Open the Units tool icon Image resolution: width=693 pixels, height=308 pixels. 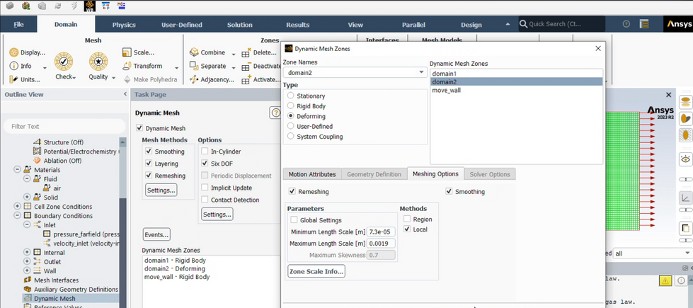tap(14, 79)
